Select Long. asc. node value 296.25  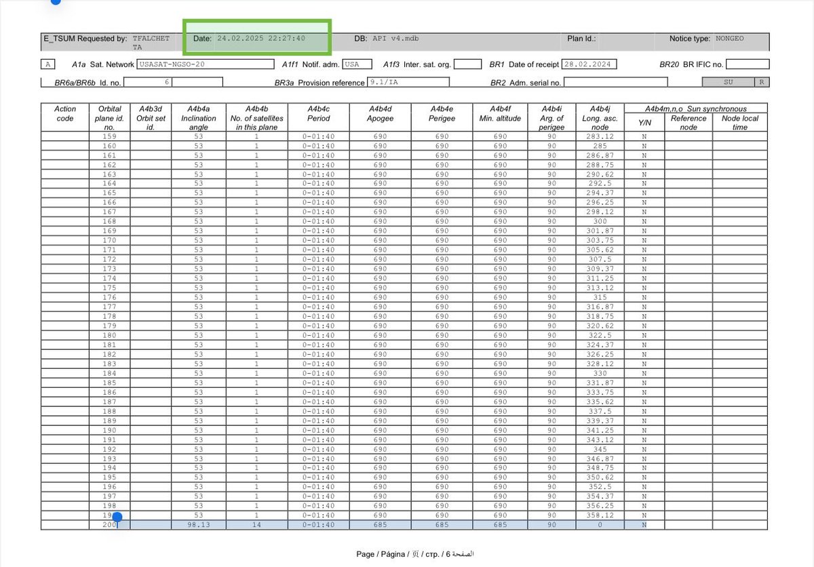click(x=600, y=202)
